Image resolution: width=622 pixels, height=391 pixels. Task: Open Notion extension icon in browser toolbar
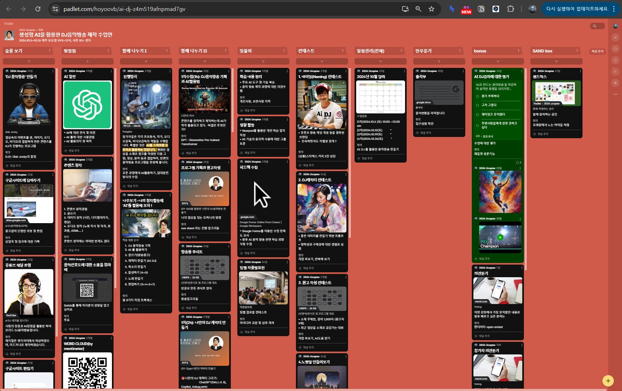click(x=481, y=9)
